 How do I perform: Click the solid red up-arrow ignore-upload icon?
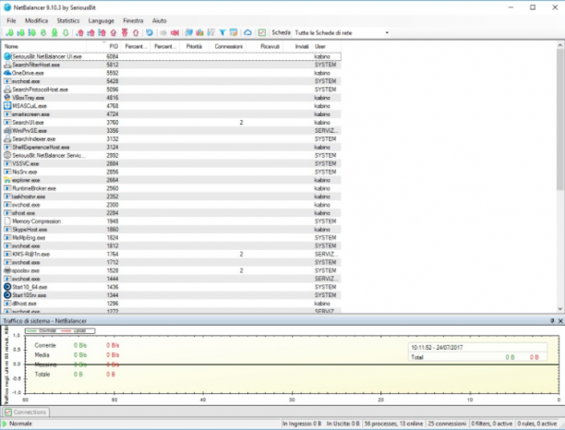coord(125,33)
